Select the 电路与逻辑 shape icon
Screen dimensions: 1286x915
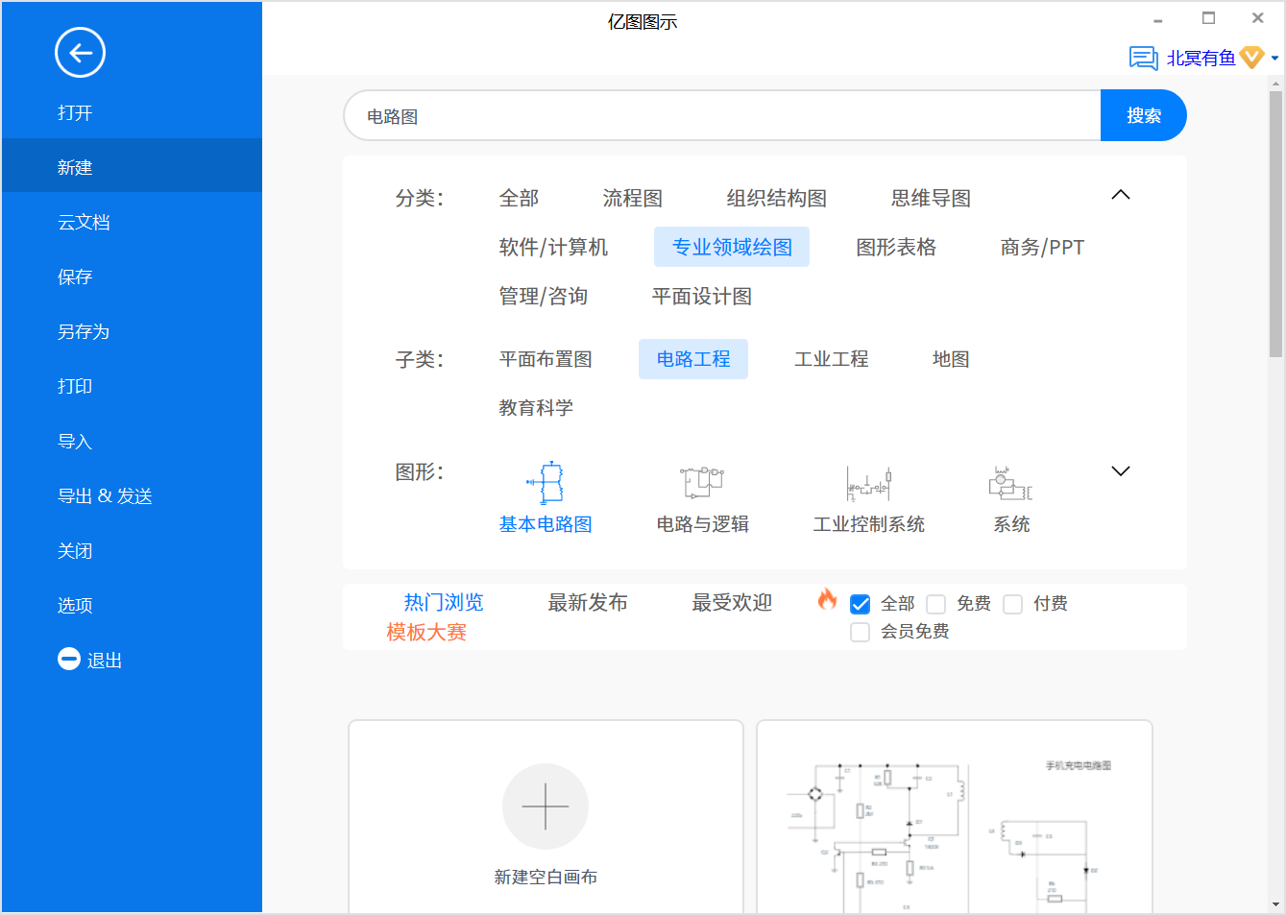pos(702,483)
